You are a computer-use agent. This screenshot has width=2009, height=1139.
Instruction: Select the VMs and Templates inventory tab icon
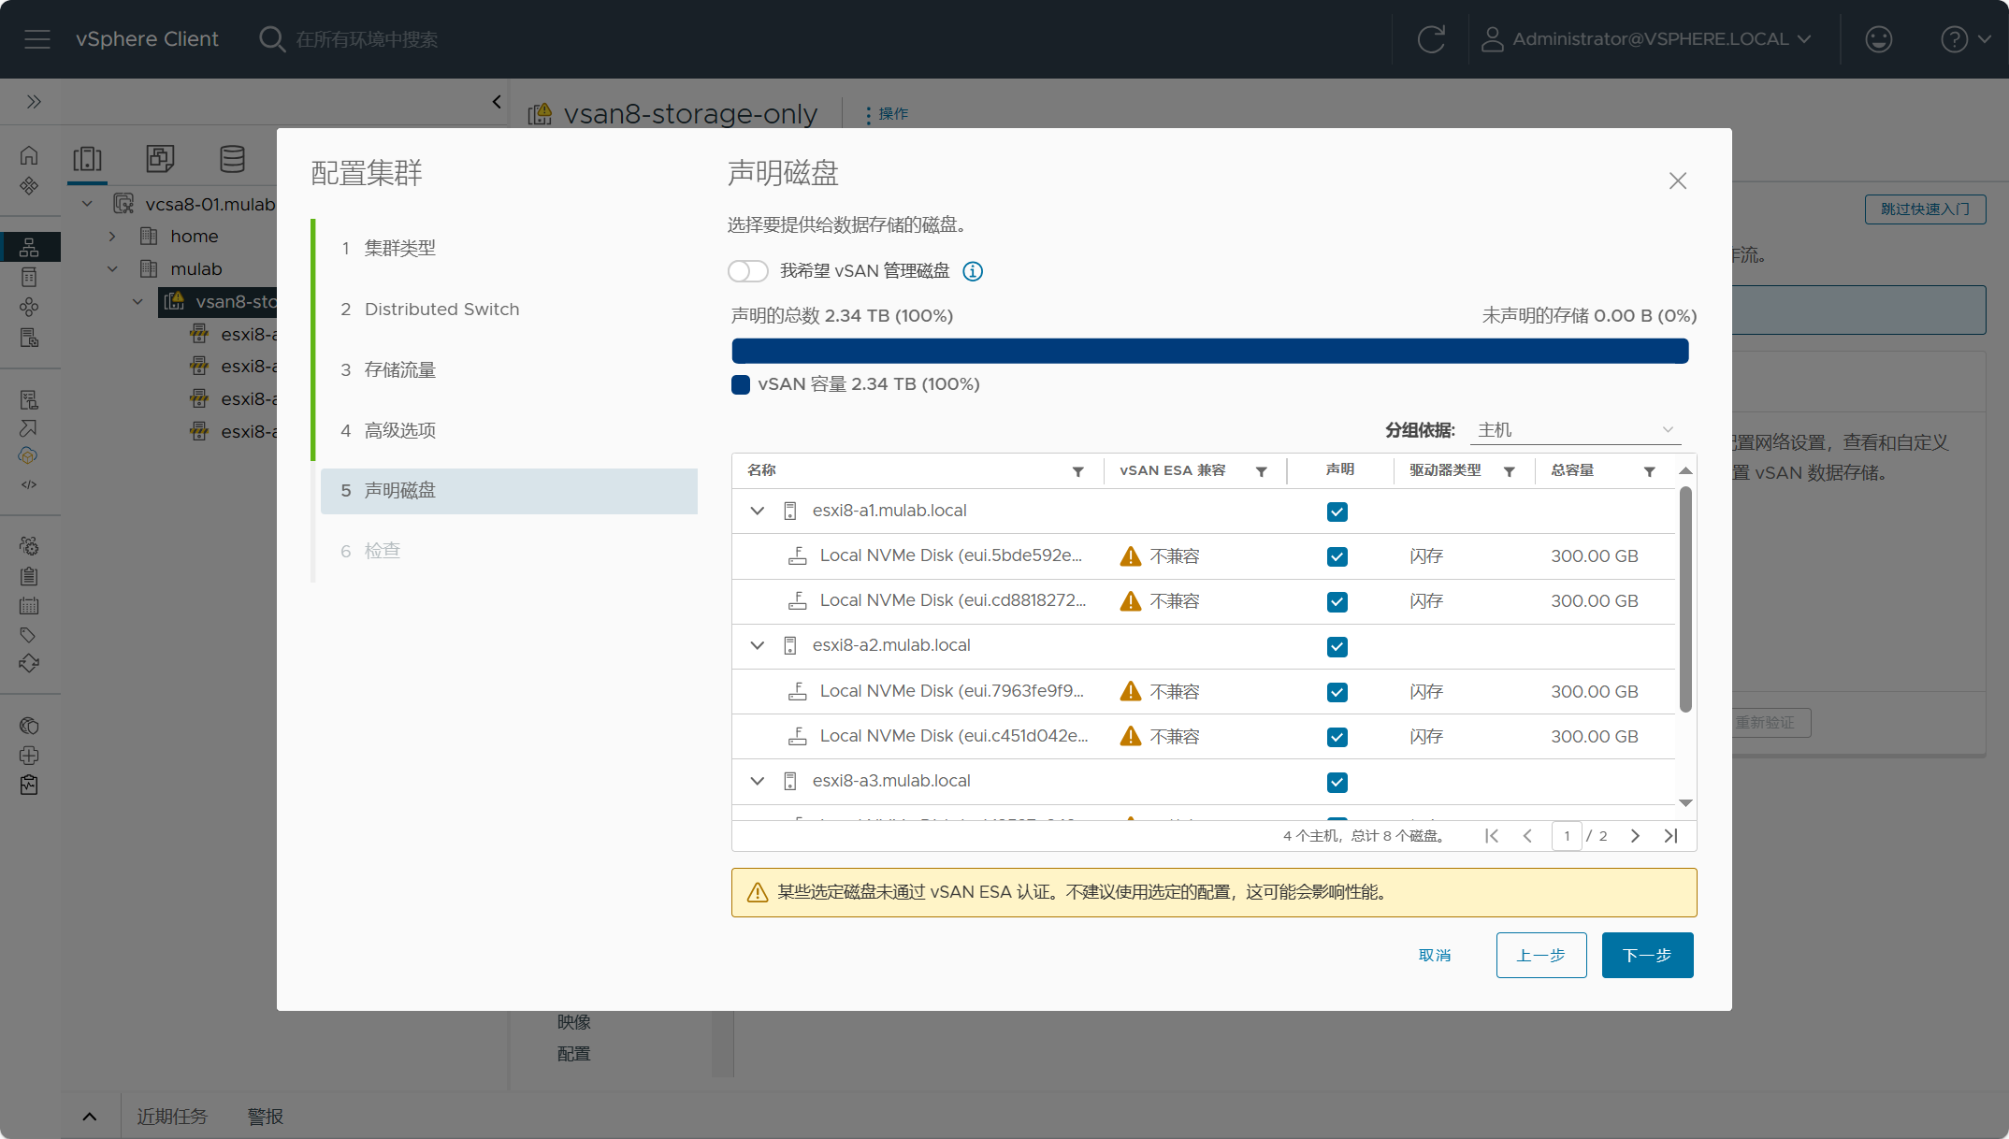coord(160,159)
